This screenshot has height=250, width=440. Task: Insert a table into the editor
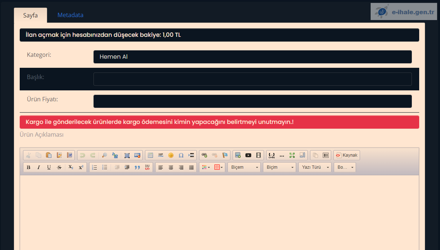click(150, 155)
